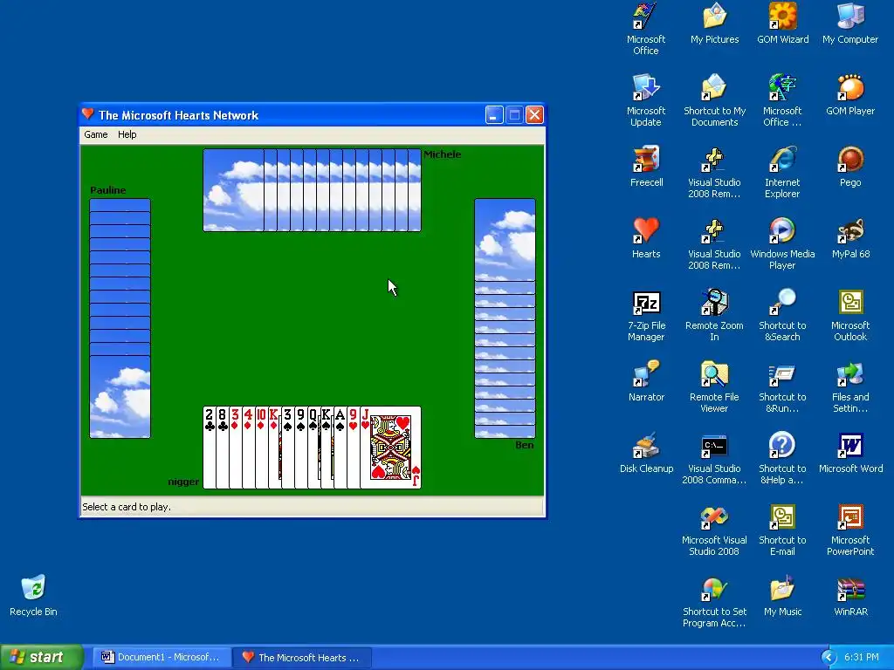Open Remote File Viewer desktop icon
The image size is (894, 670).
[x=714, y=386]
